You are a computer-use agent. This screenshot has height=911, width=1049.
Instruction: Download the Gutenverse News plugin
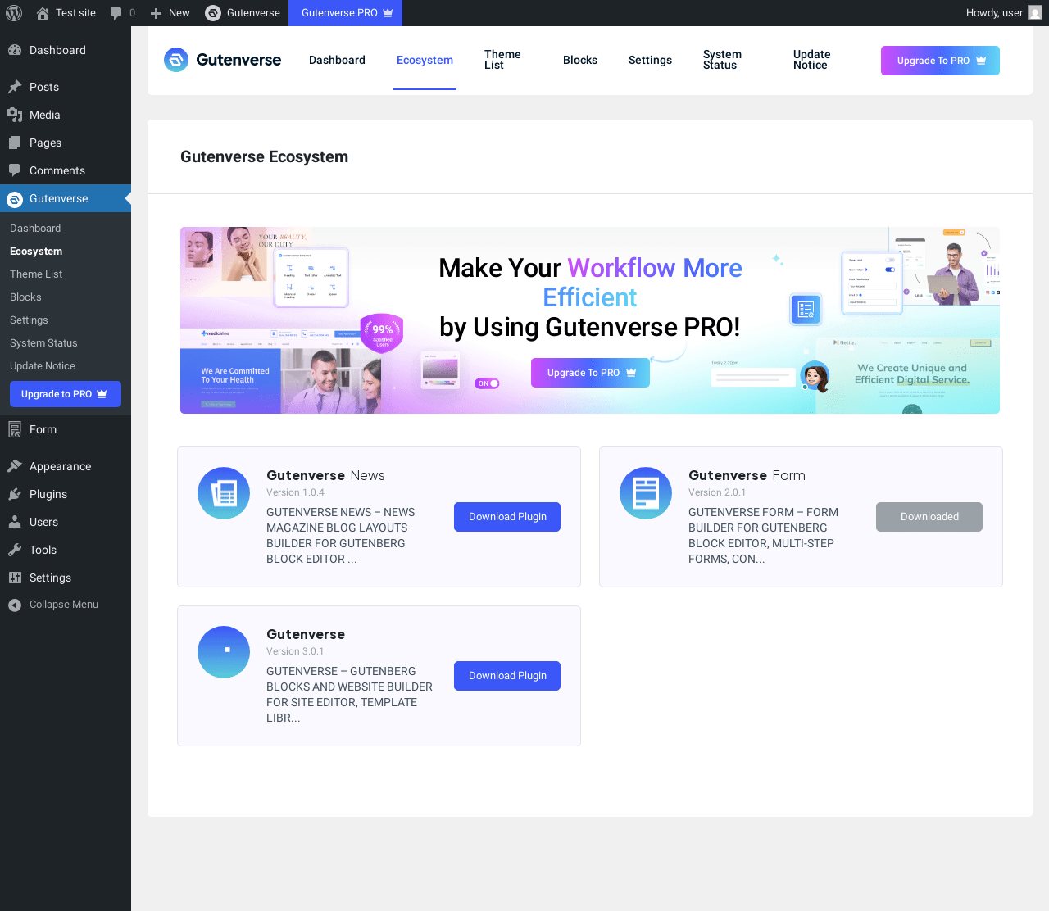(507, 517)
